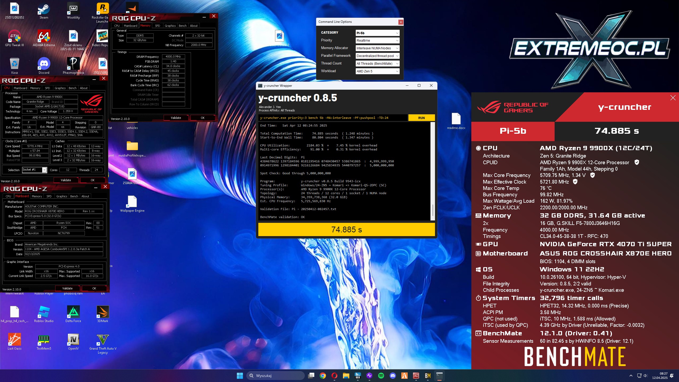Image resolution: width=679 pixels, height=382 pixels.
Task: Click the 74.885 s yellow result bar
Action: pyautogui.click(x=346, y=229)
